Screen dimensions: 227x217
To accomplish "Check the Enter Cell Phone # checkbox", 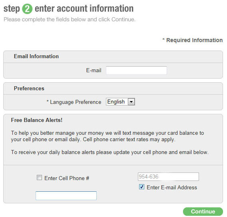I will point(40,177).
